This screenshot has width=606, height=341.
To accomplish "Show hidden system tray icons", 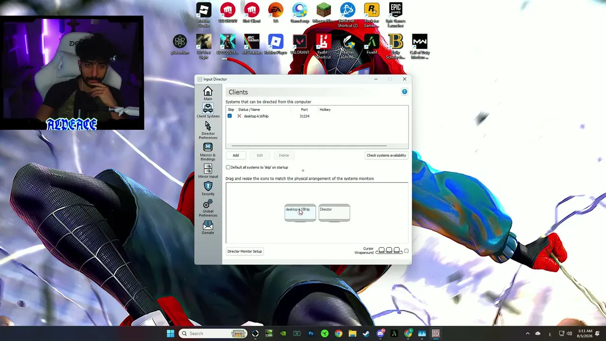I will point(527,333).
